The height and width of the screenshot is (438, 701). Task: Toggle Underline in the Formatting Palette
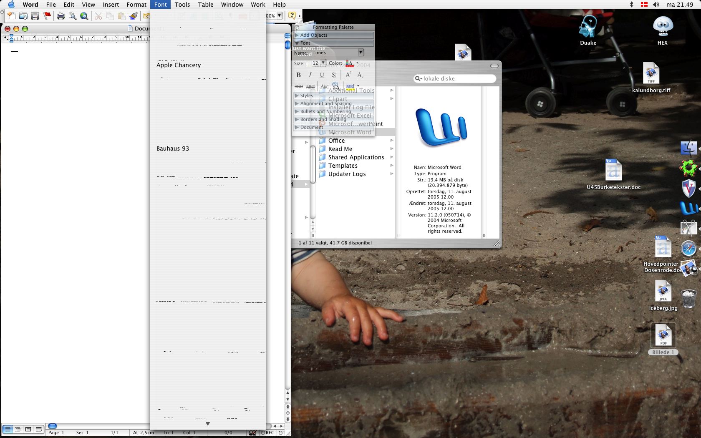pyautogui.click(x=322, y=75)
